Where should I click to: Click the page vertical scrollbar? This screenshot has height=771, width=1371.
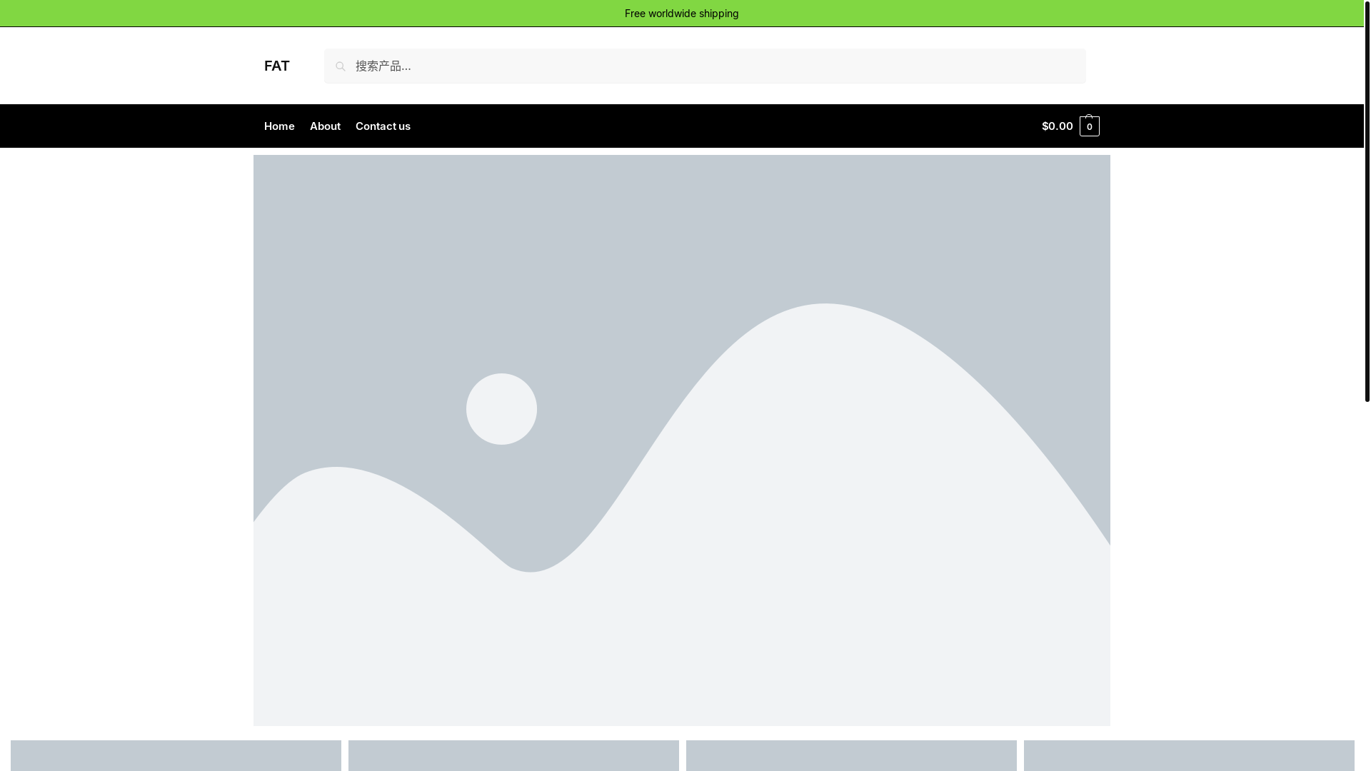click(x=1367, y=201)
